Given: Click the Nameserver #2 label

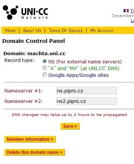Looking at the screenshot, I should tap(23, 101).
